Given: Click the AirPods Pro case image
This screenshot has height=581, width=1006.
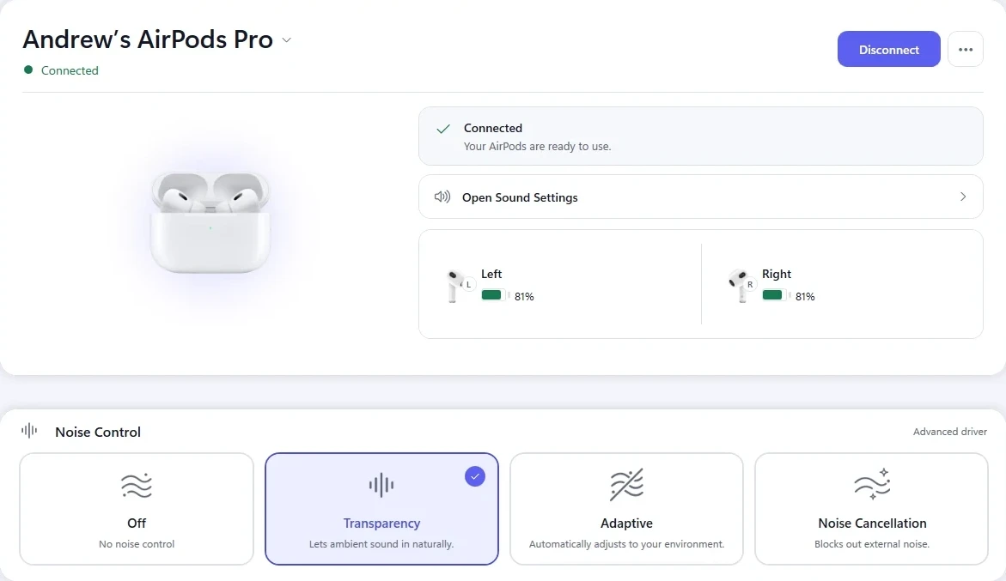Looking at the screenshot, I should 210,222.
